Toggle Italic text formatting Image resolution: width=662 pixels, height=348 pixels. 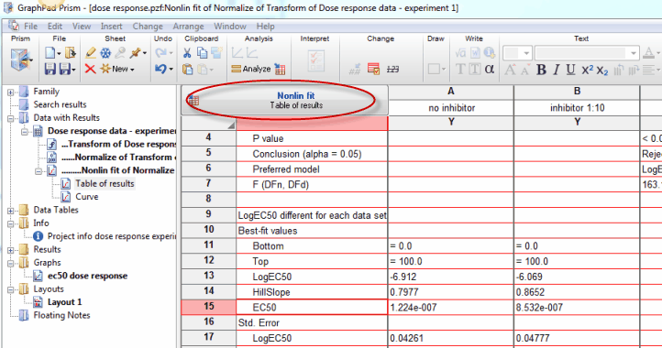557,70
